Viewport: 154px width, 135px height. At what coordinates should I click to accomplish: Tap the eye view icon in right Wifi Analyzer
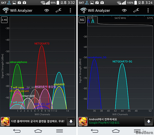click(x=124, y=10)
